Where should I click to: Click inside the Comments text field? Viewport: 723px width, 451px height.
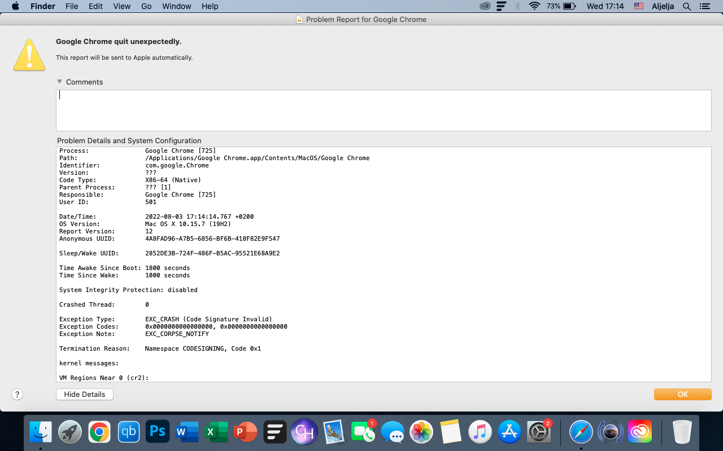click(384, 110)
